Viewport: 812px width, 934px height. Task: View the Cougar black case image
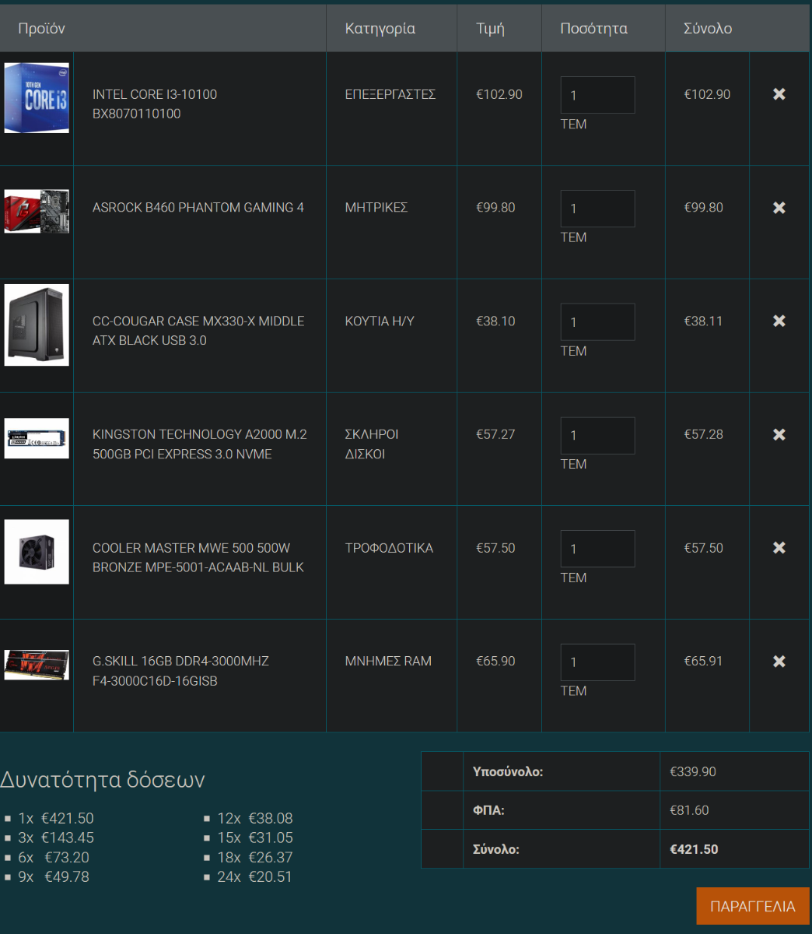[37, 325]
